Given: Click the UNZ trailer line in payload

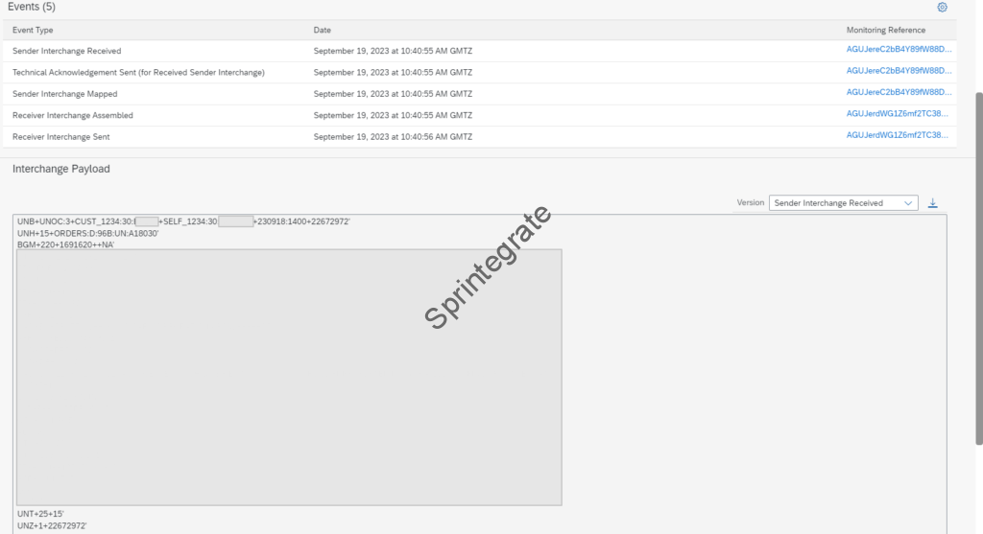Looking at the screenshot, I should [52, 525].
